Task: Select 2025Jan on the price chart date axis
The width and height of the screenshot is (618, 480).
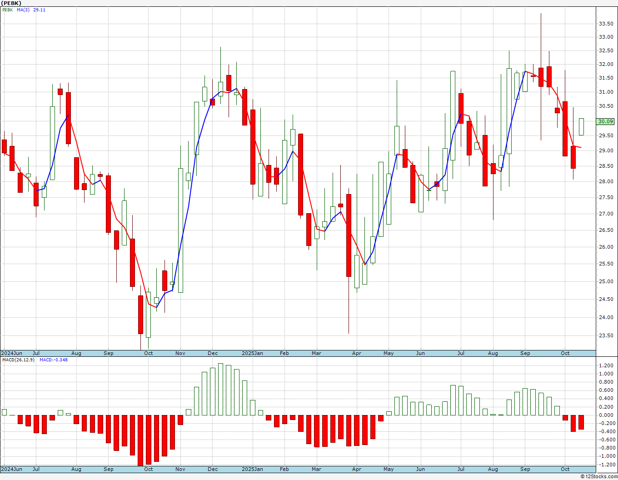Action: [x=252, y=353]
